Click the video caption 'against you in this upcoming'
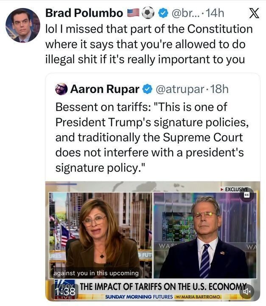This screenshot has height=306, width=266. 96,273
